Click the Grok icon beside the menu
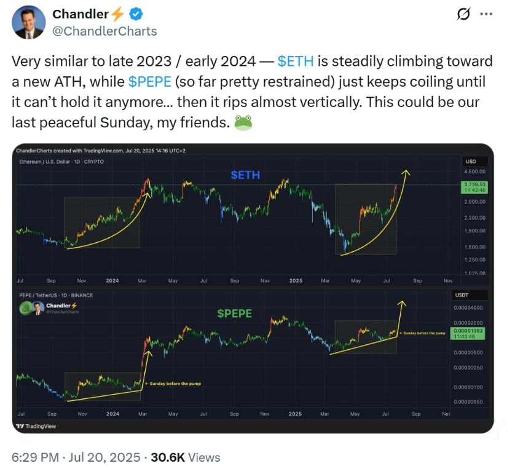This screenshot has width=507, height=466. click(x=463, y=14)
